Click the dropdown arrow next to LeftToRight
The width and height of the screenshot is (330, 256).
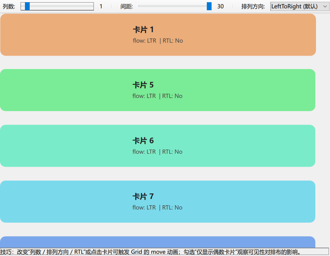[x=326, y=6]
